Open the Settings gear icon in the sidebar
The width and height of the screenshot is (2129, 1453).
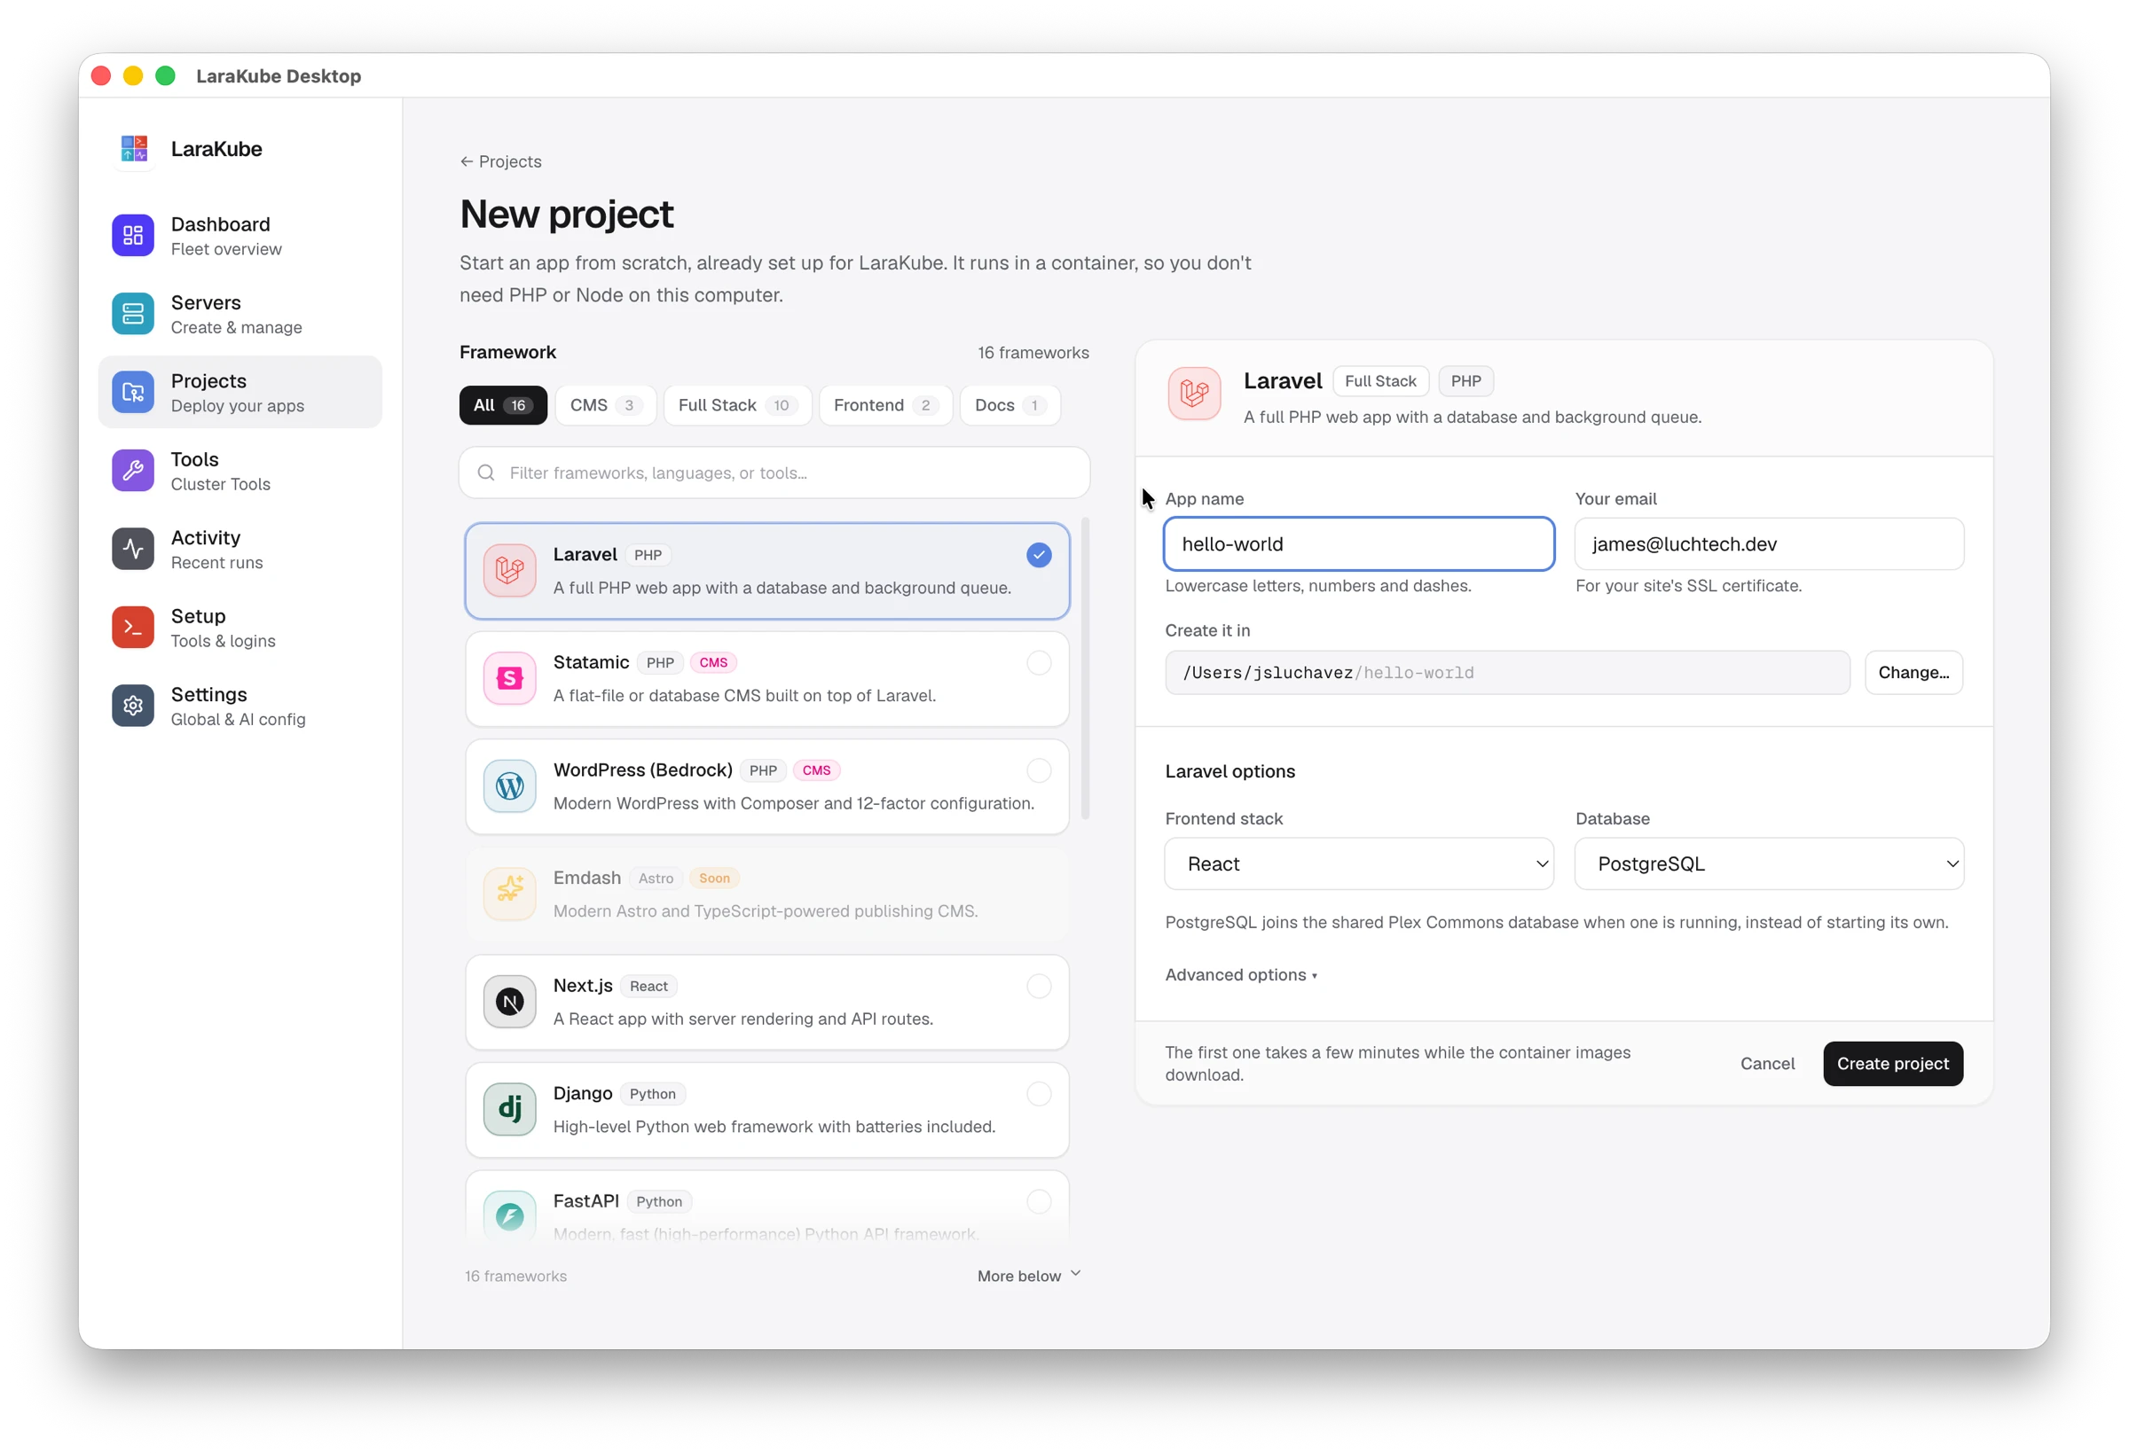[x=133, y=706]
